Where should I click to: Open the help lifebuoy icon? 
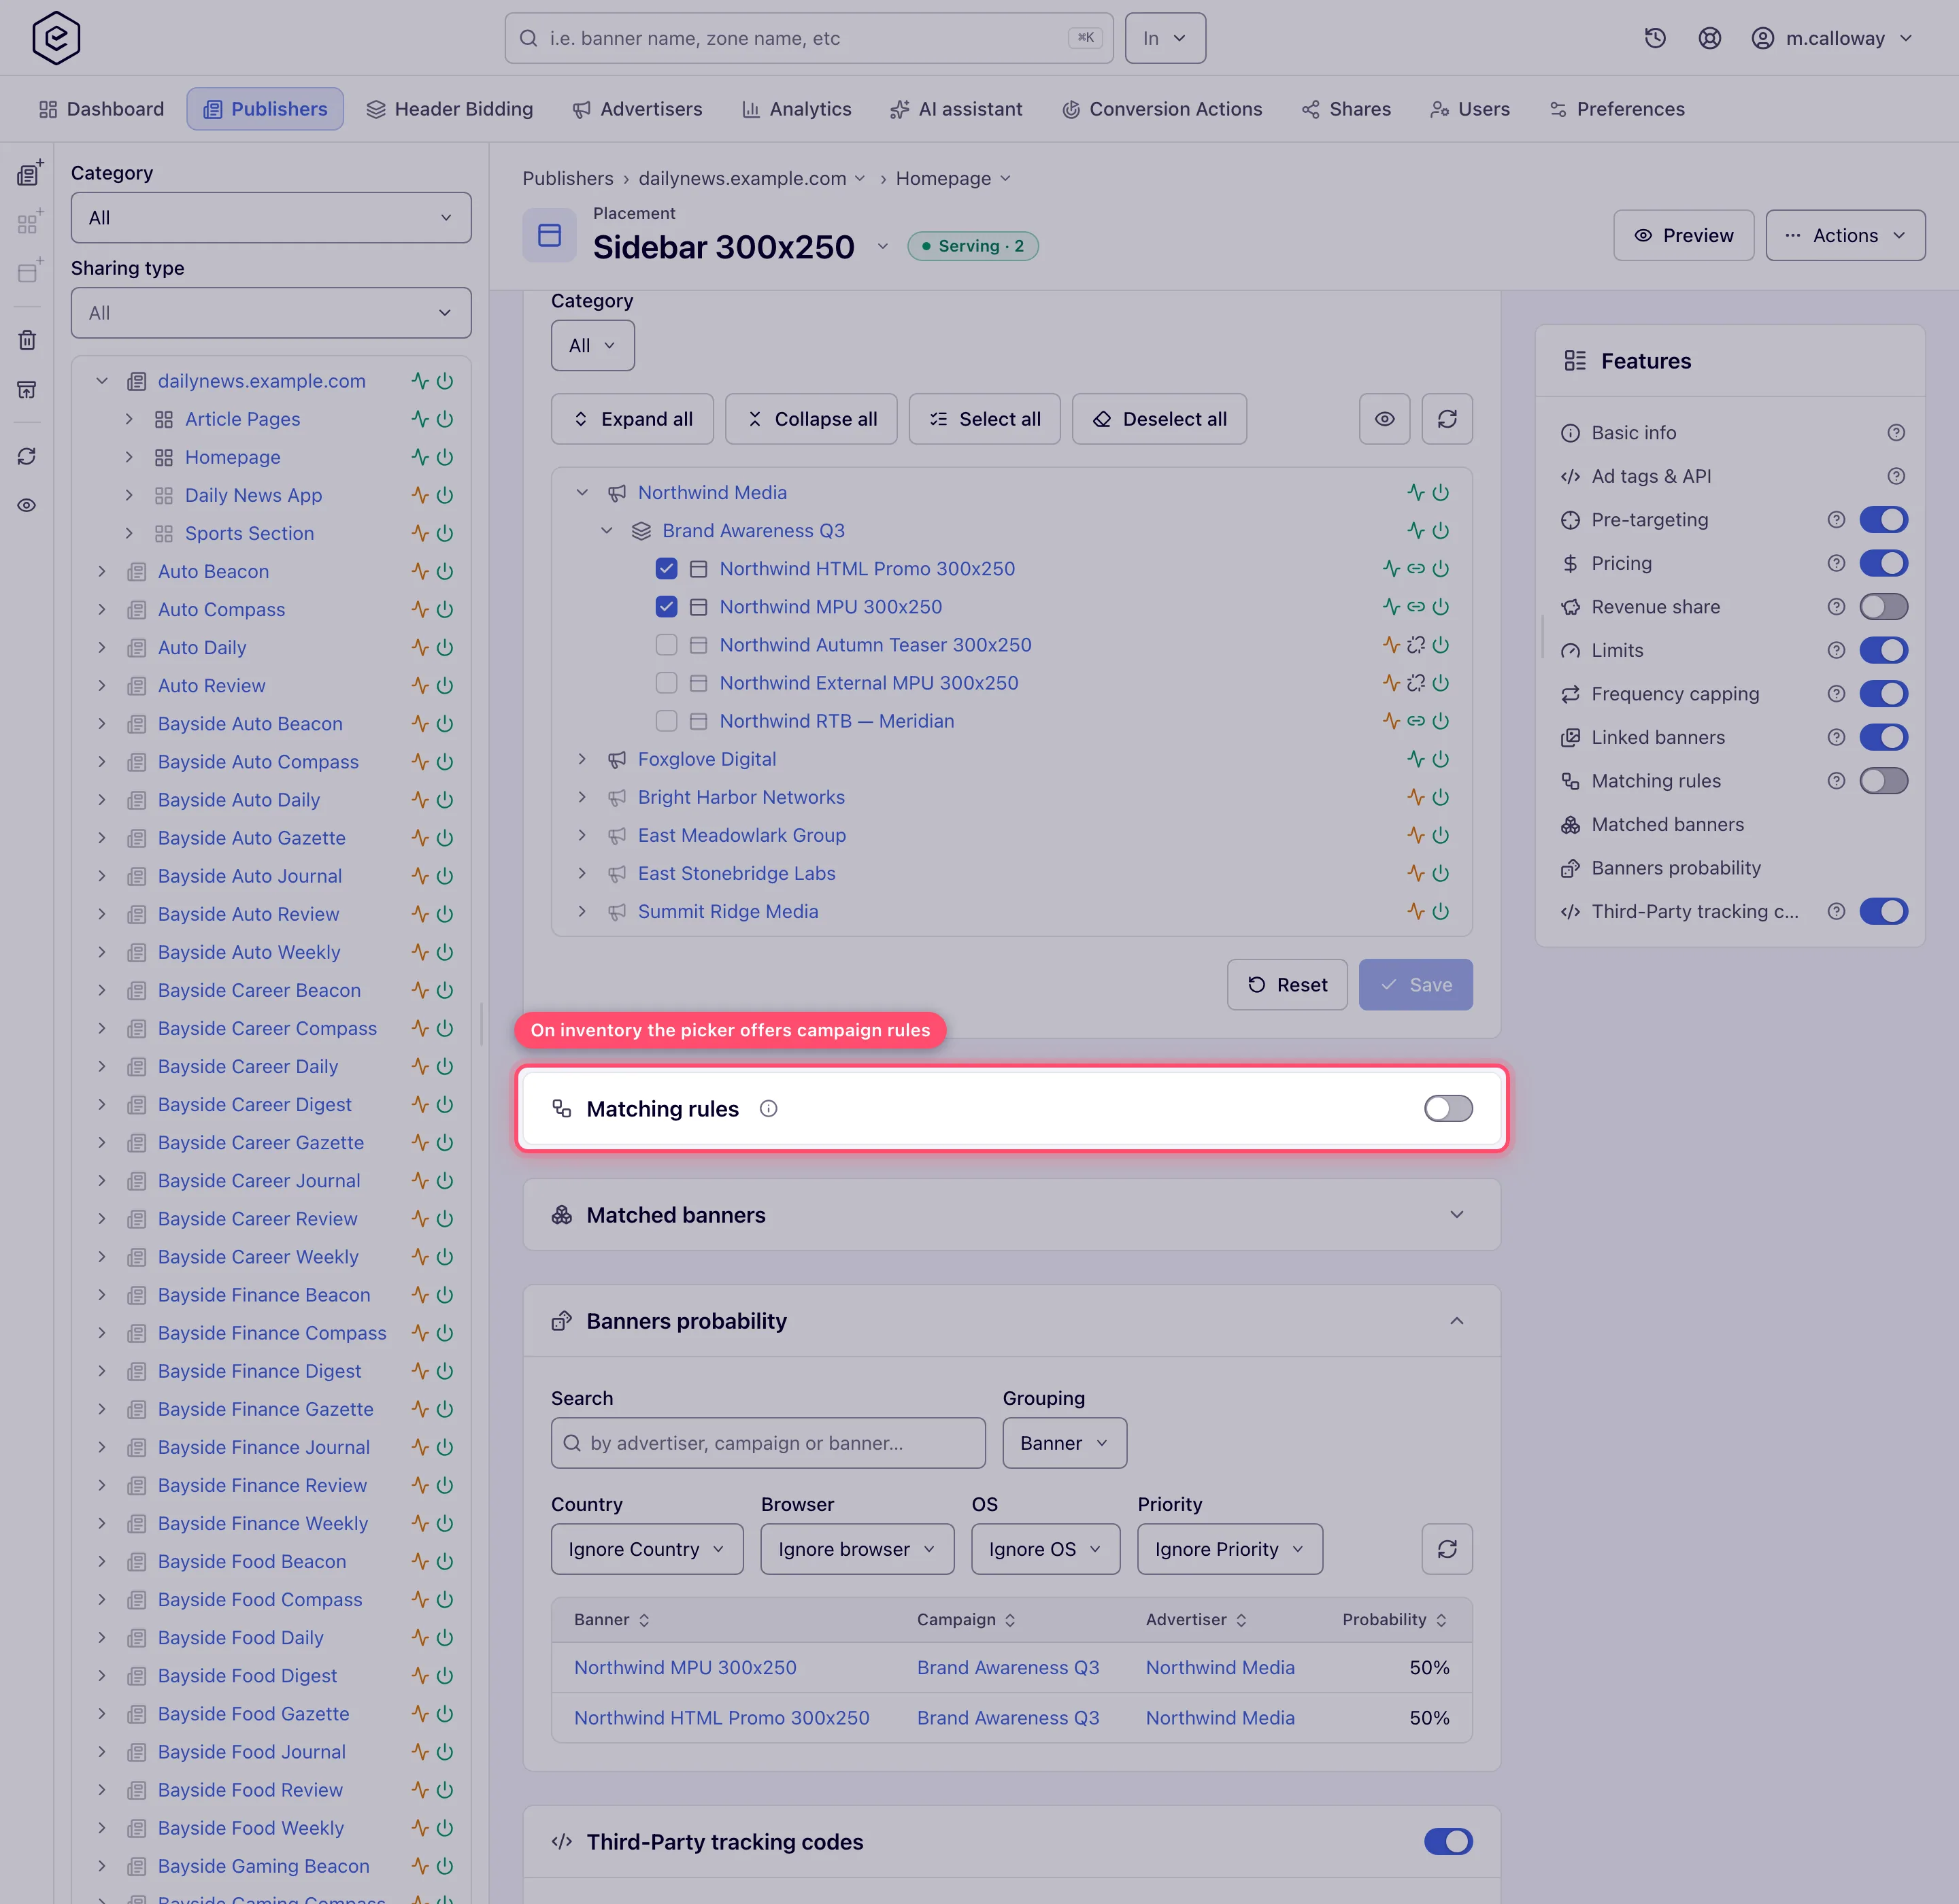pyautogui.click(x=1710, y=38)
